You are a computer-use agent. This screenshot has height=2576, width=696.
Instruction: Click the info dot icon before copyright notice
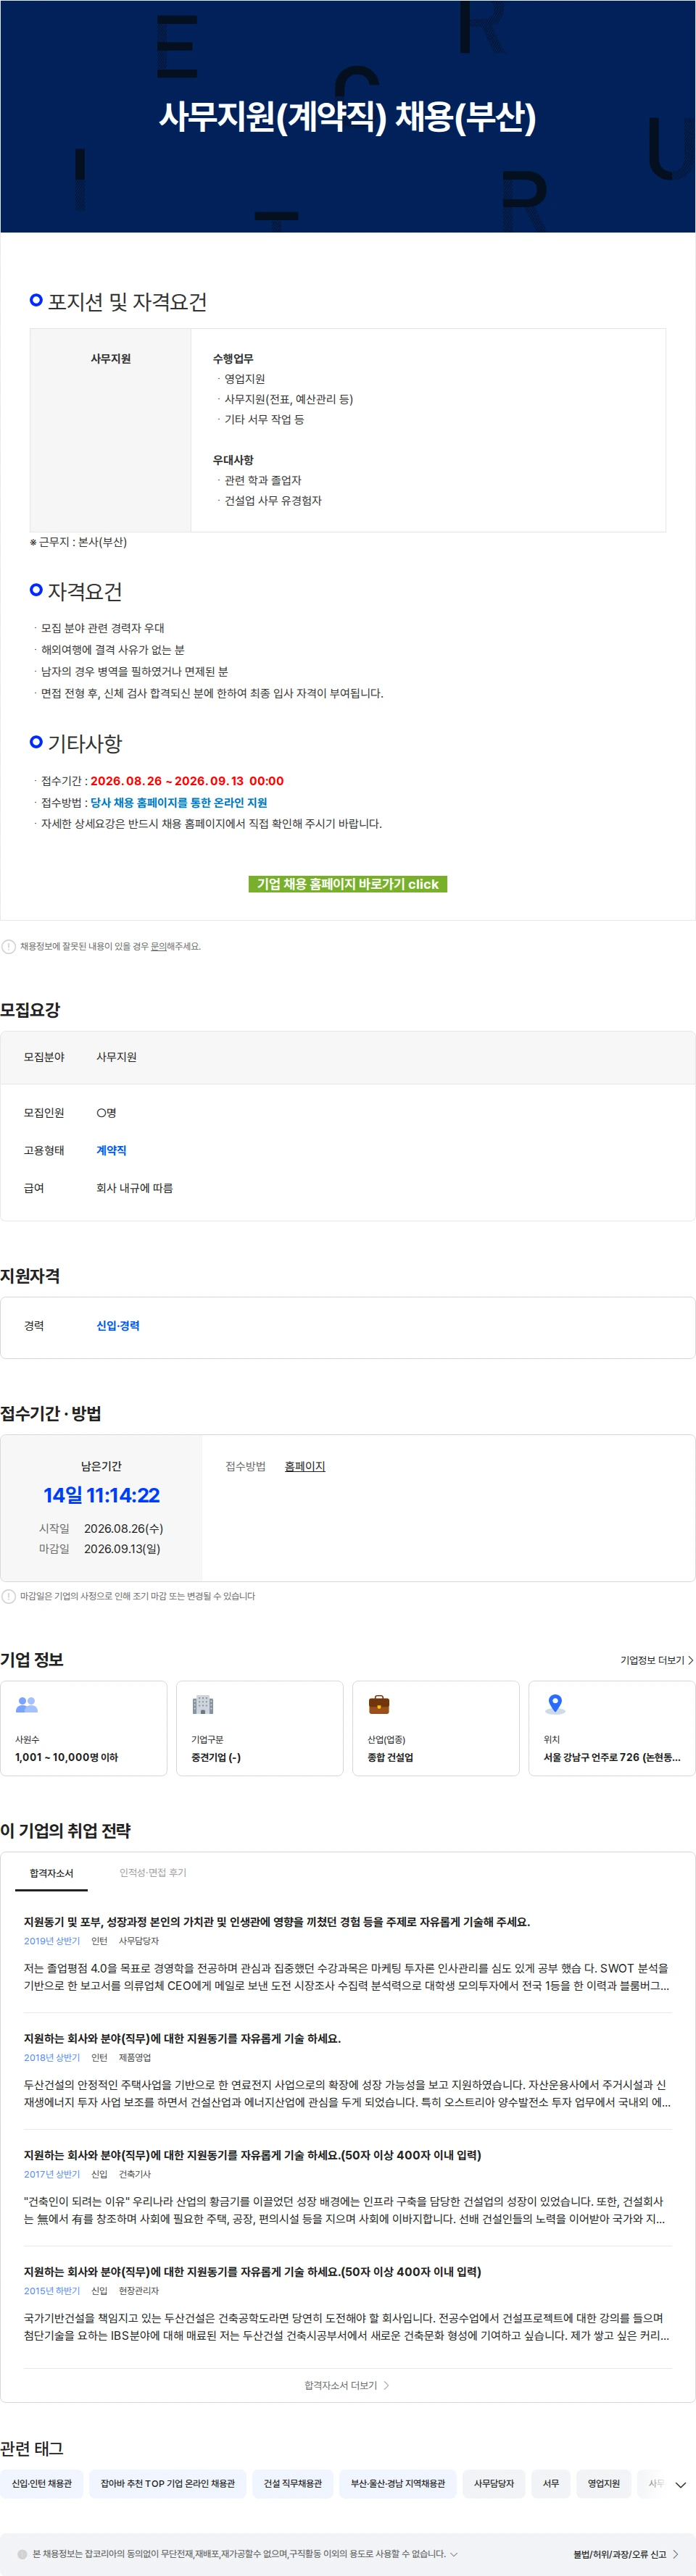[x=22, y=2553]
